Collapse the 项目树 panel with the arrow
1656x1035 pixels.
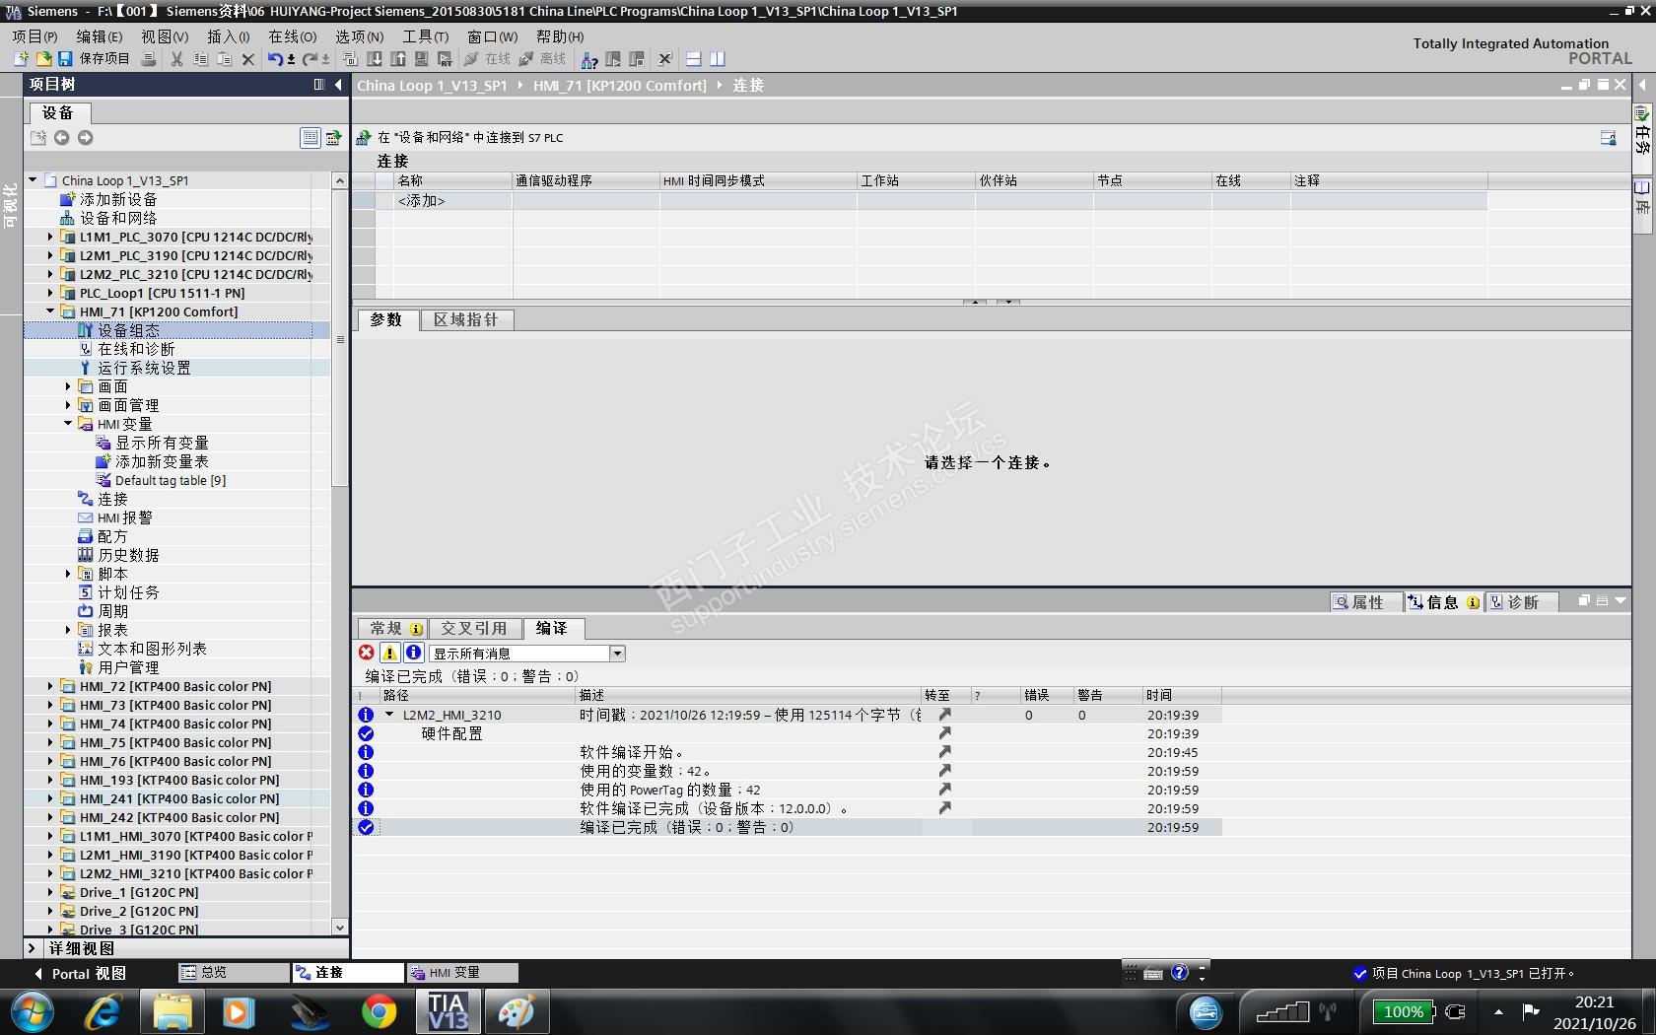coord(338,85)
